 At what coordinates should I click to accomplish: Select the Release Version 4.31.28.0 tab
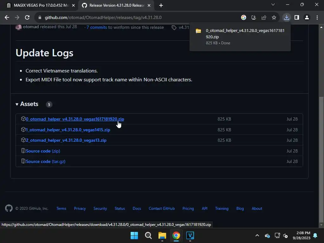pos(116,5)
